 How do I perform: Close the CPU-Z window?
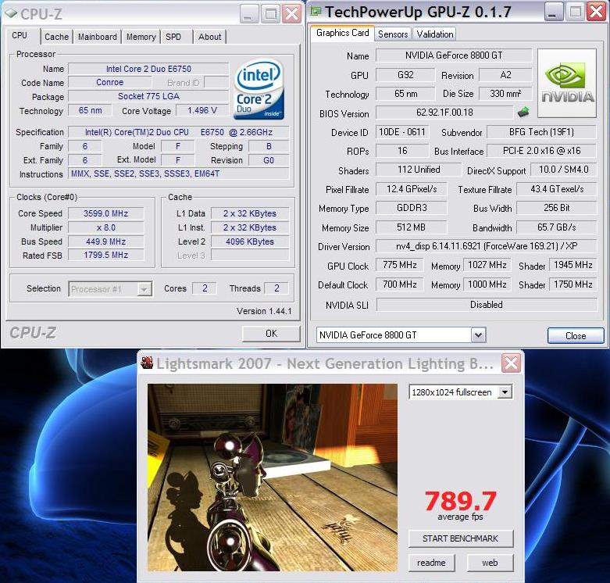(292, 14)
